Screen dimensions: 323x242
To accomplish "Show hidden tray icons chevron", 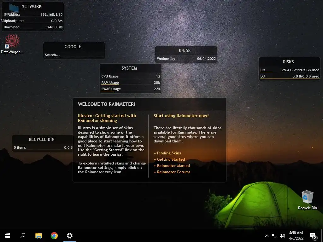I will point(267,236).
